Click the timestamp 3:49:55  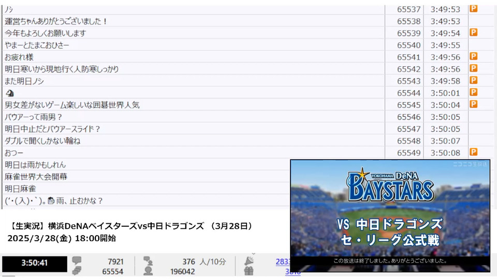(x=445, y=45)
